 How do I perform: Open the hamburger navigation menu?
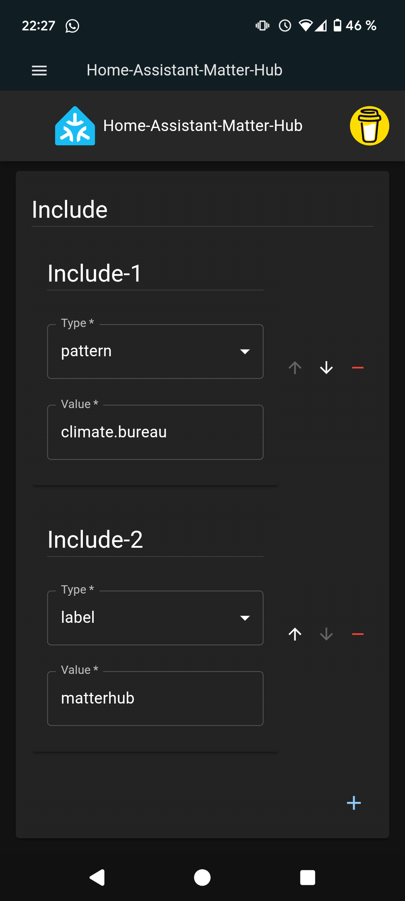39,70
